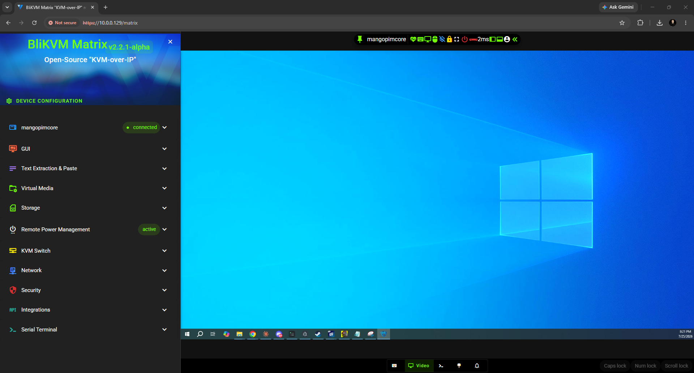This screenshot has width=694, height=373.
Task: Toggle the Num lock indicator
Action: [x=645, y=366]
